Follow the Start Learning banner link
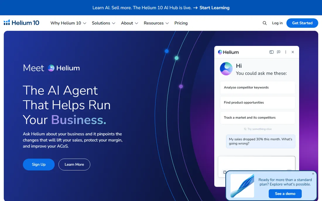This screenshot has height=201, width=322. (x=214, y=8)
